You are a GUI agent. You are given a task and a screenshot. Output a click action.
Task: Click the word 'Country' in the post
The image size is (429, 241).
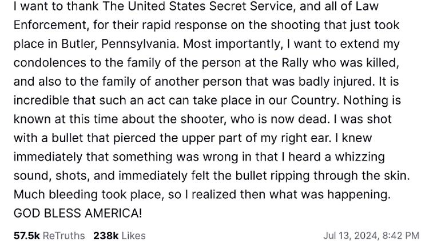(313, 101)
